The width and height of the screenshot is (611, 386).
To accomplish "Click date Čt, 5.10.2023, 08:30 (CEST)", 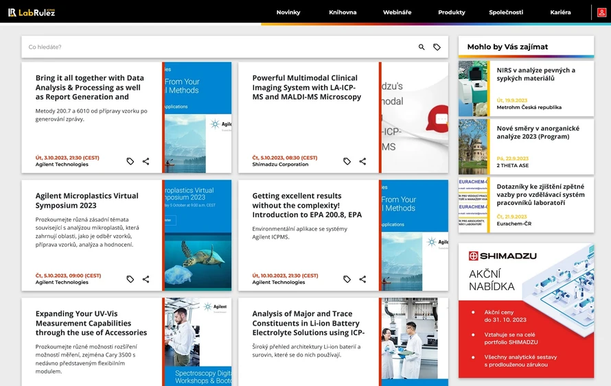I will click(x=285, y=158).
